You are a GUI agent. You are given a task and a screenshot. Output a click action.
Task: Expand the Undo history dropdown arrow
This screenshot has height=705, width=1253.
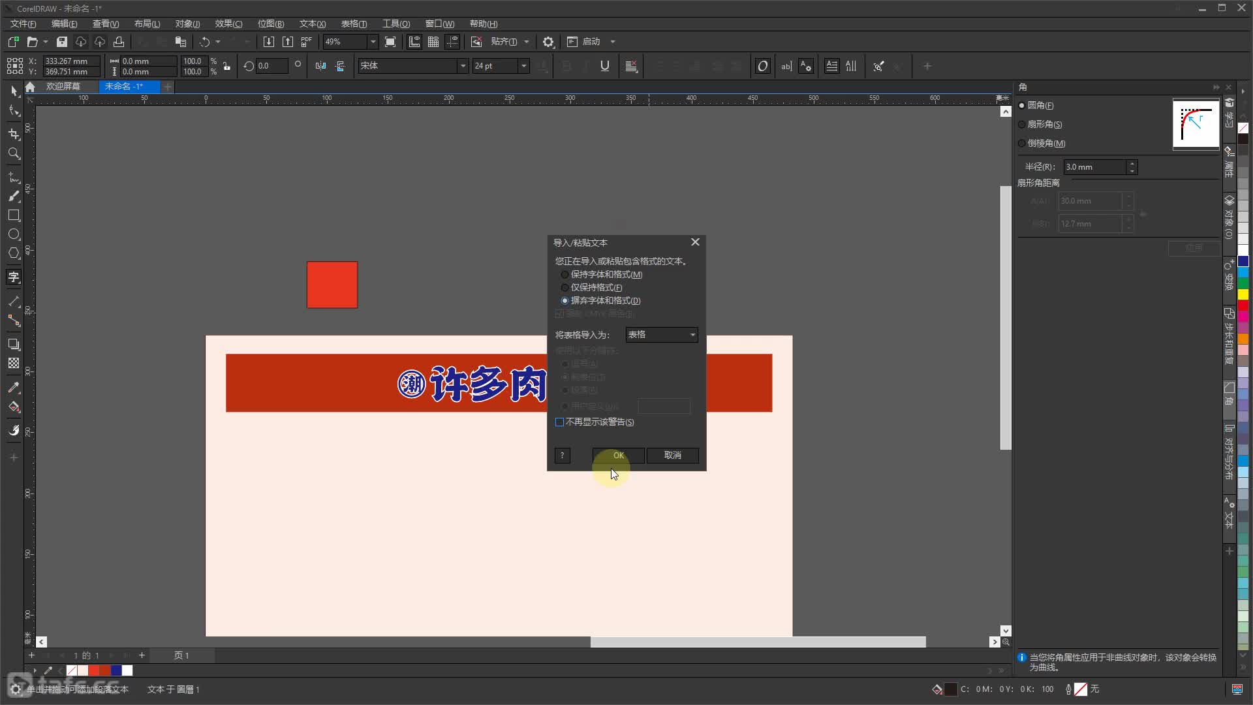coord(218,42)
